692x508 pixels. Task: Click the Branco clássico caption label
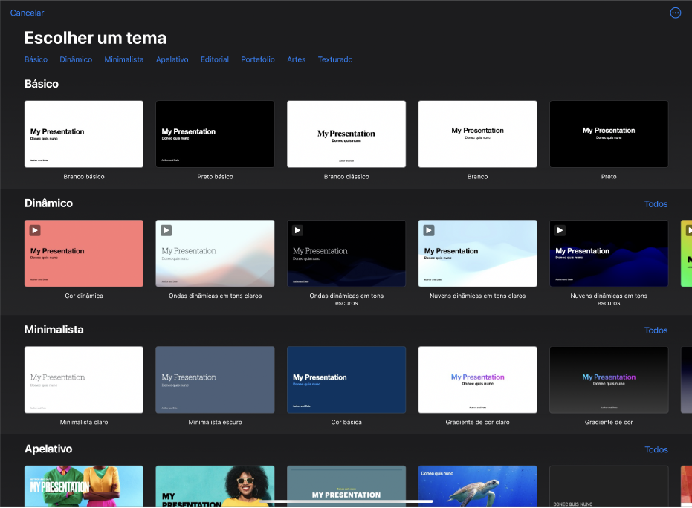[346, 177]
